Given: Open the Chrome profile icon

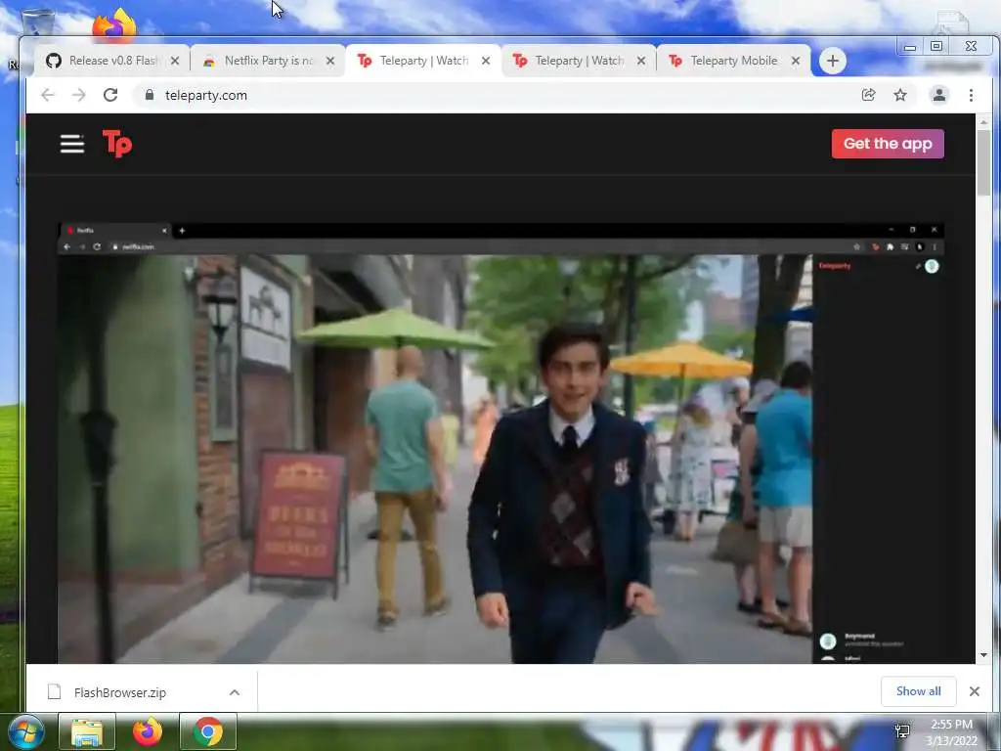Looking at the screenshot, I should [939, 95].
